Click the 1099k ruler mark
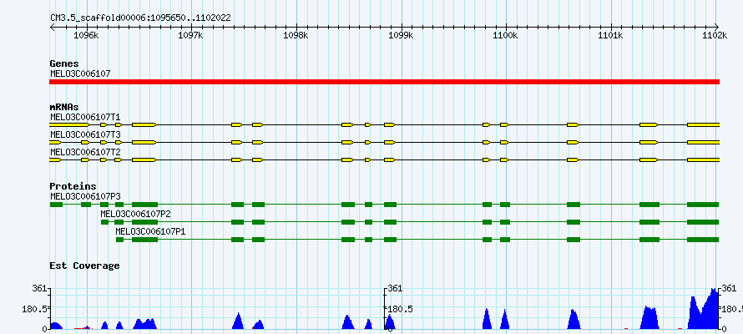 (402, 36)
